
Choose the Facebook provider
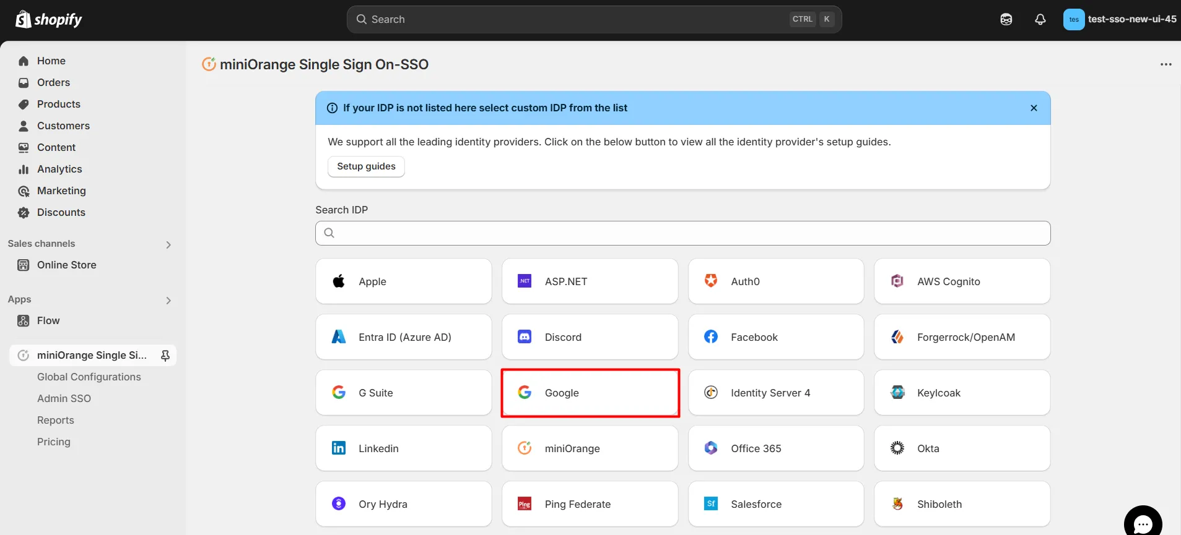point(776,337)
